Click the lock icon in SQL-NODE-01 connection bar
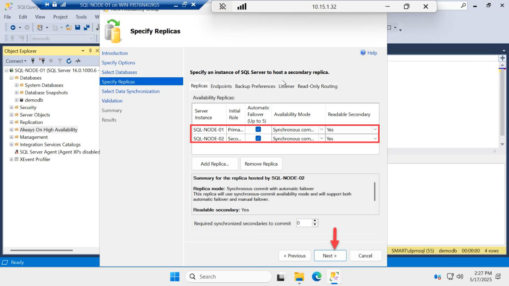Screen dimensions: 509x286 (55, 4)
